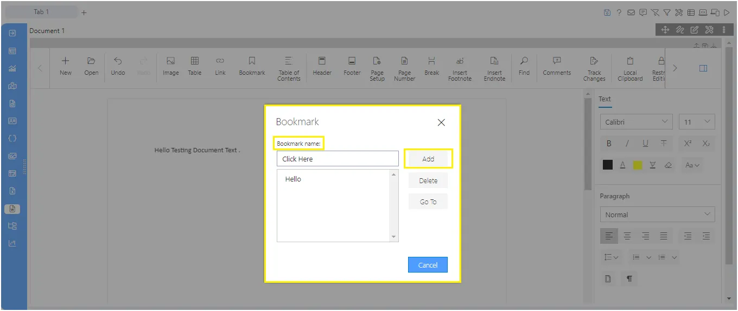
Task: Click the Delete button in Bookmark dialog
Action: click(428, 180)
